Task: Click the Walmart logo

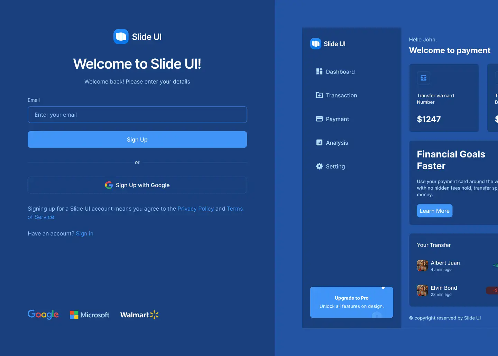Action: pos(139,315)
